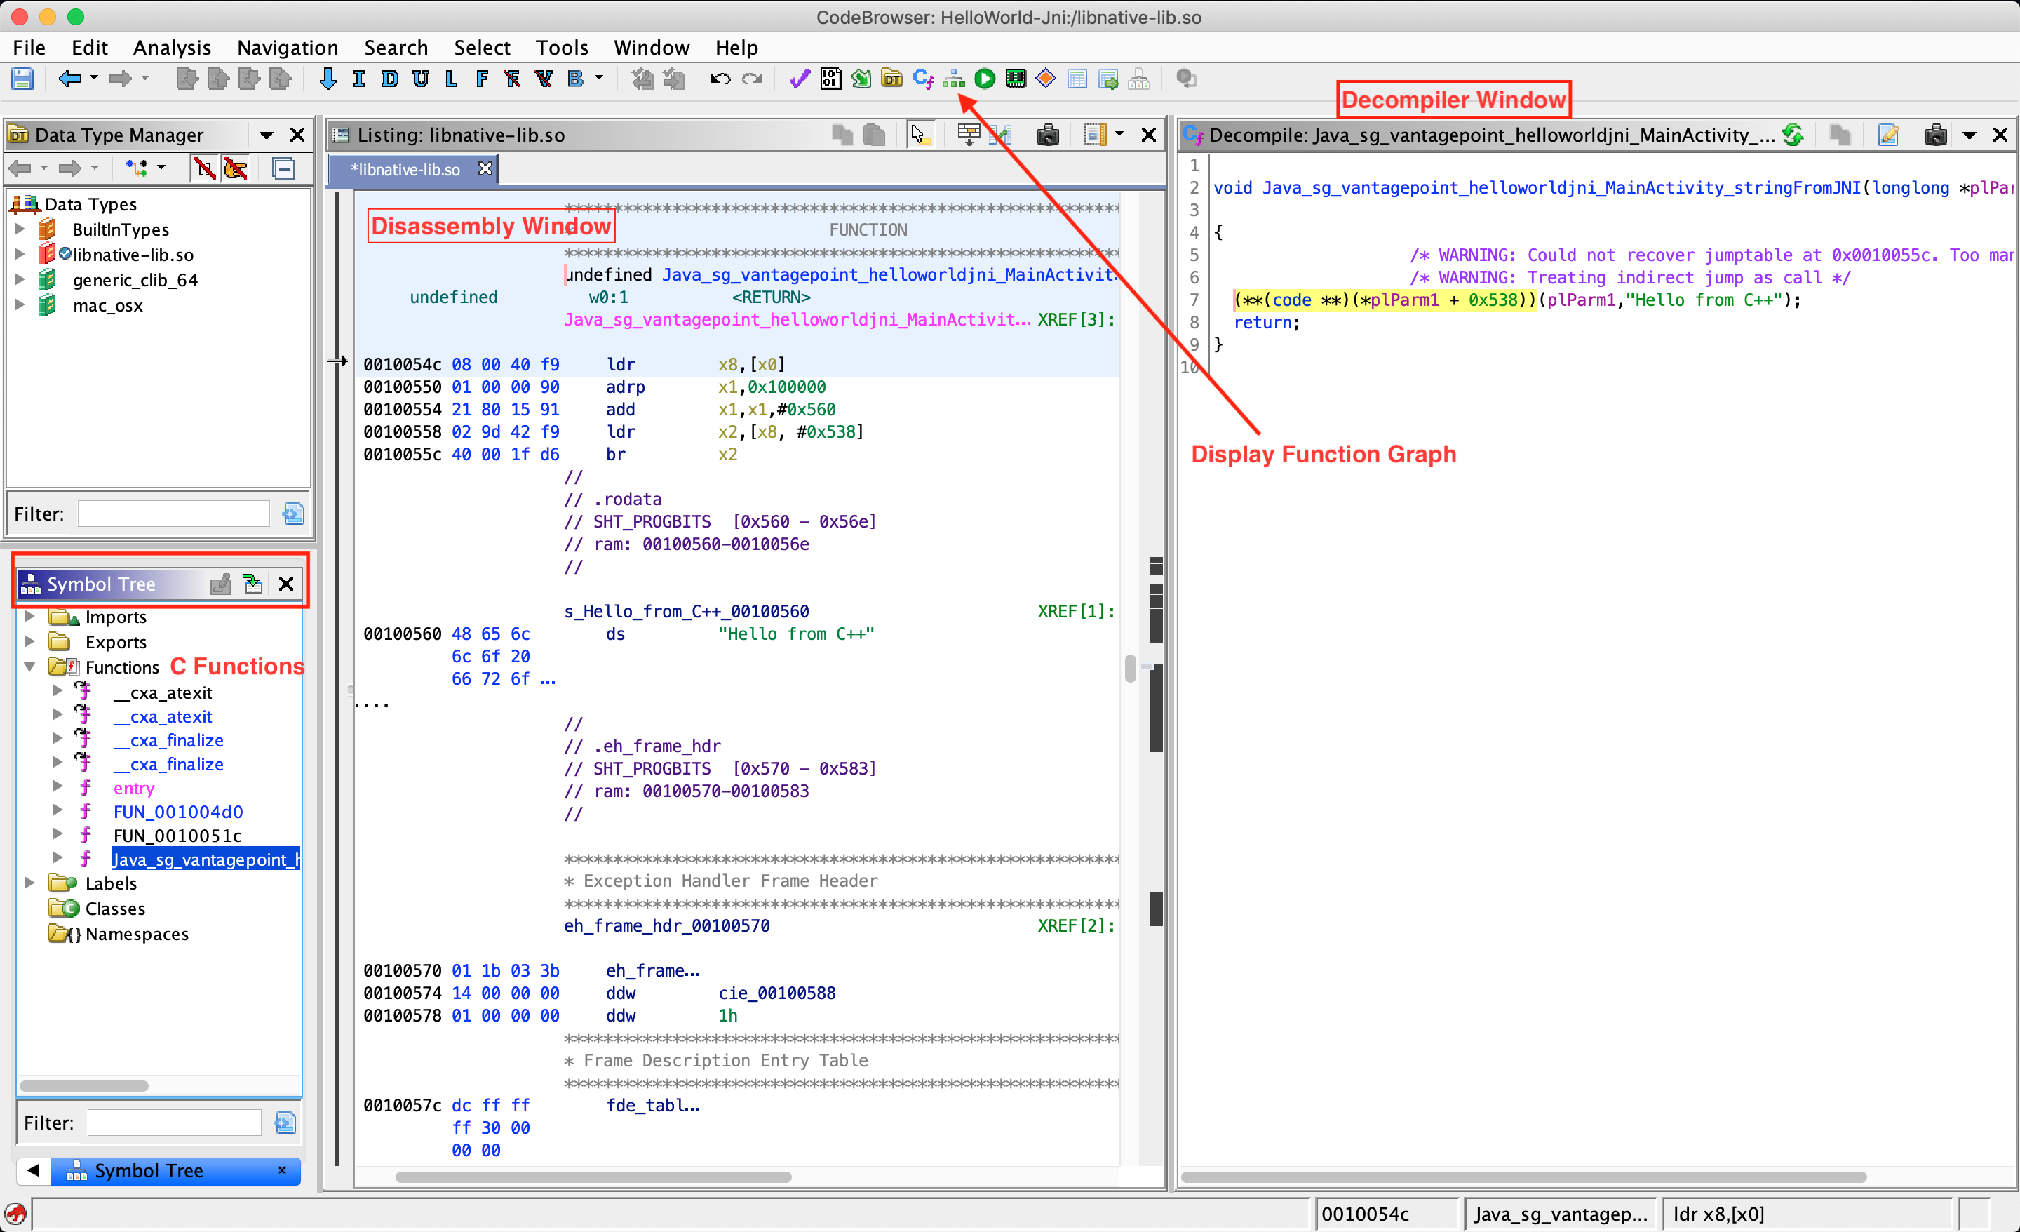Click the Display Bytes toolbar icon
2020x1232 pixels.
click(830, 79)
